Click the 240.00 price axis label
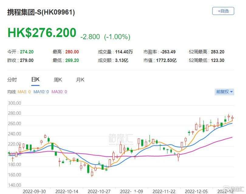Viewport: 246px width, 194px height. 15,134
